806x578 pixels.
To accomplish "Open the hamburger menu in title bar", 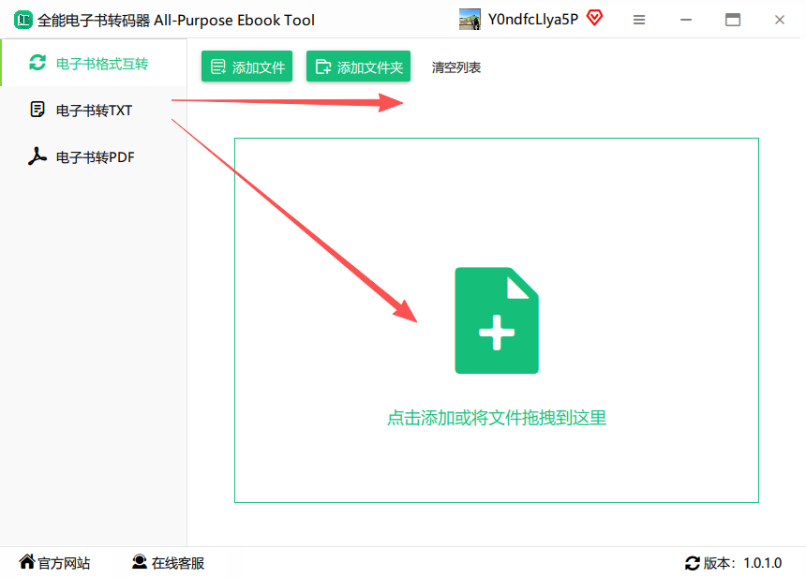I will click(x=639, y=20).
